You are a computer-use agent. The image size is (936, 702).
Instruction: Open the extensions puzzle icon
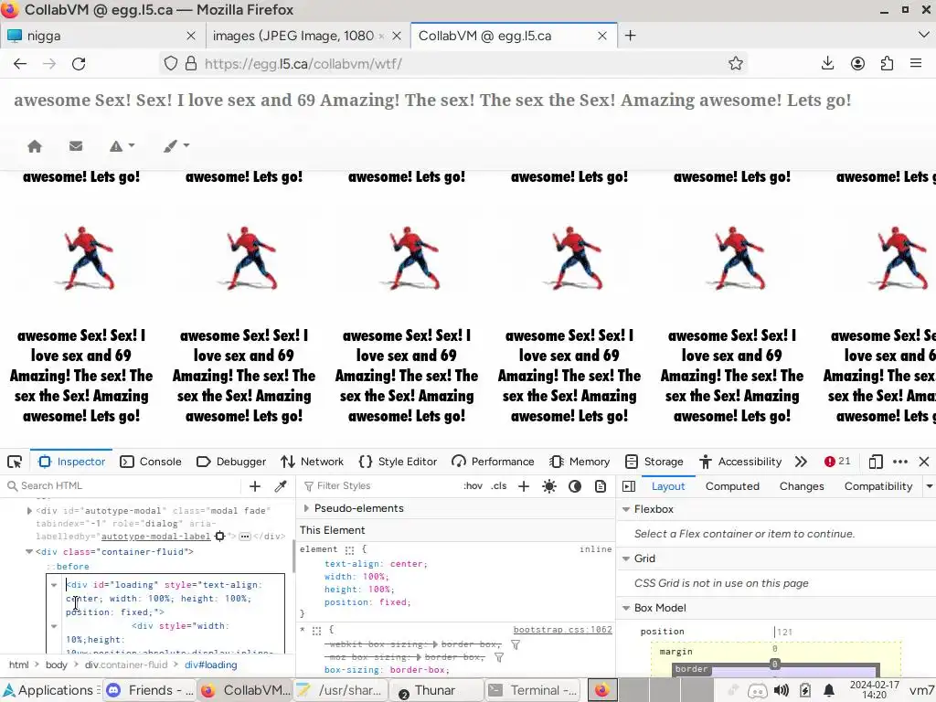[x=887, y=63]
